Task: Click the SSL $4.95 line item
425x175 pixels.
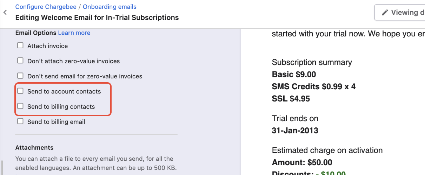Action: tap(291, 99)
